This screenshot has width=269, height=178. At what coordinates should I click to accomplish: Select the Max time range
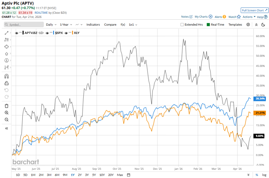pyautogui.click(x=120, y=175)
